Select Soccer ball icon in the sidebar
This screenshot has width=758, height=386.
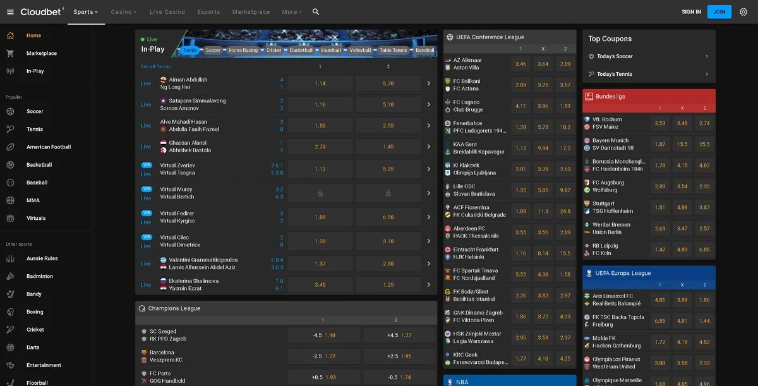pyautogui.click(x=10, y=111)
